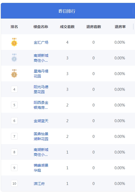Open the 滨江府 property link
This screenshot has width=135, height=192.
[x=39, y=184]
